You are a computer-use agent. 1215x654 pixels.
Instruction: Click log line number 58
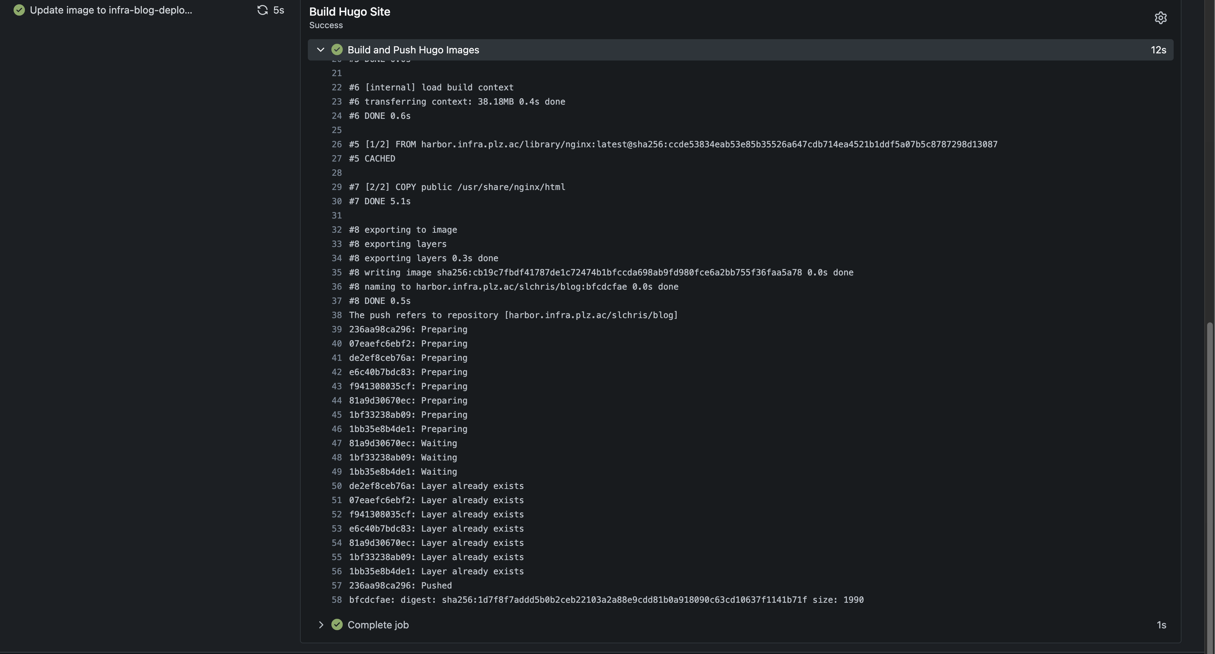coord(336,599)
